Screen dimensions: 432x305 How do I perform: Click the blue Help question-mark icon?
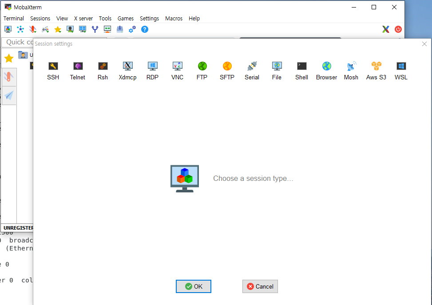pos(145,29)
